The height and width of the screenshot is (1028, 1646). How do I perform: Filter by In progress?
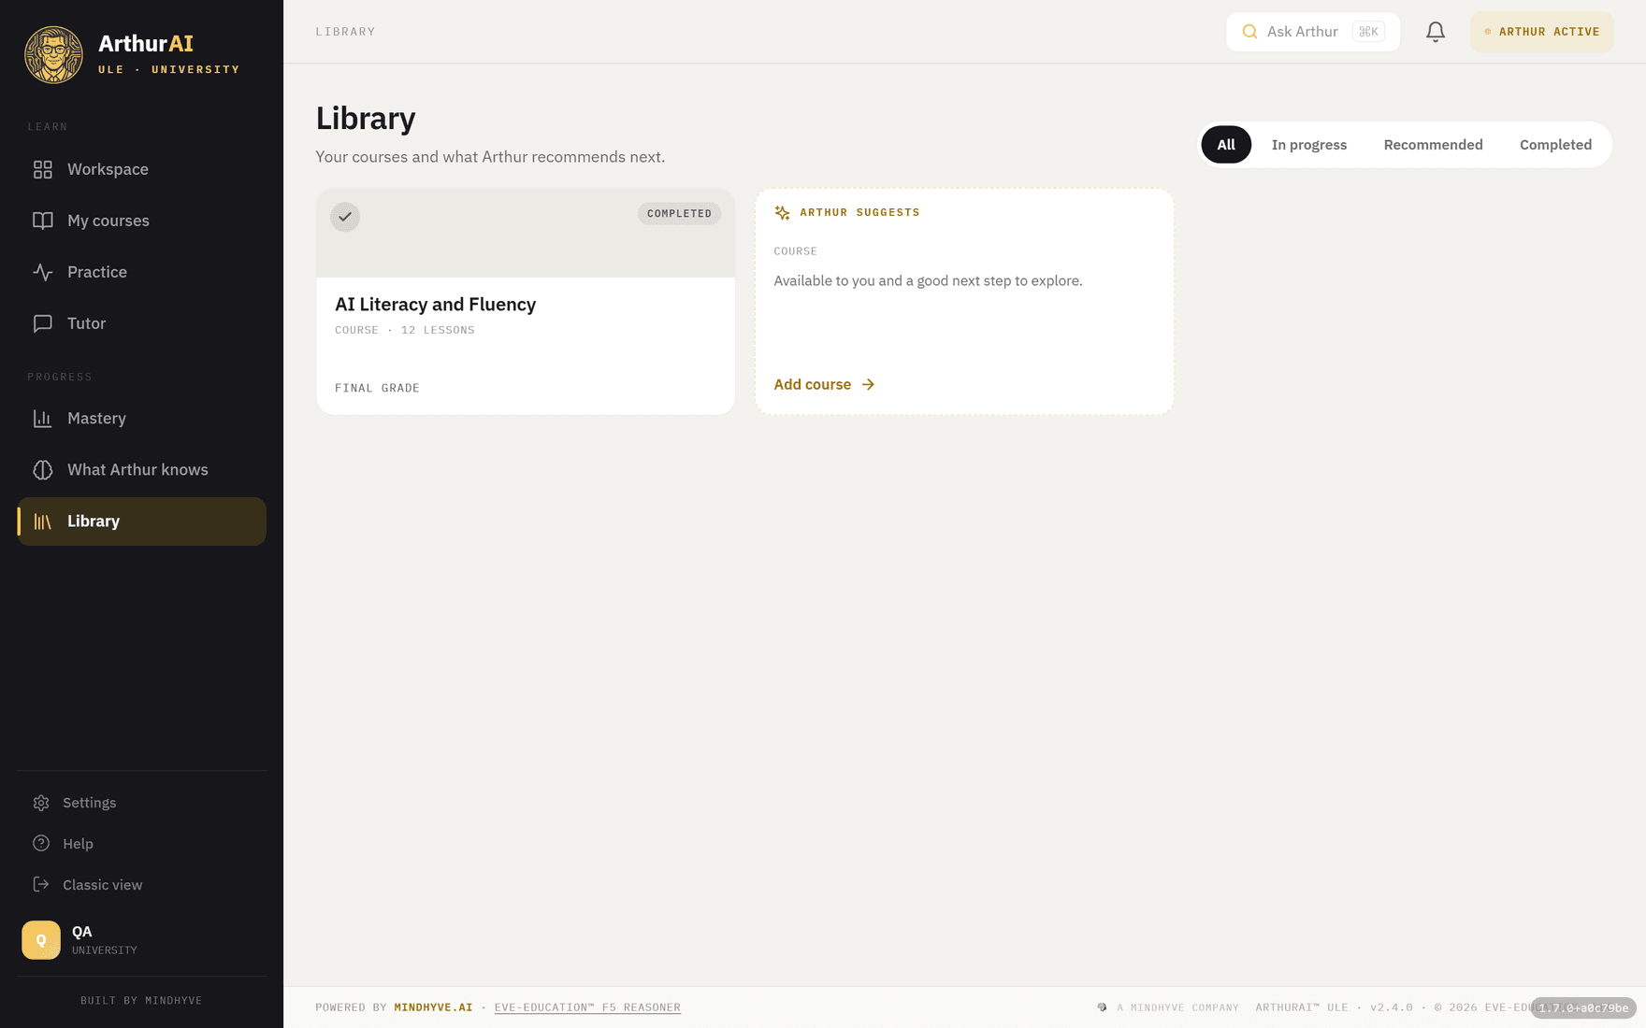click(1309, 145)
